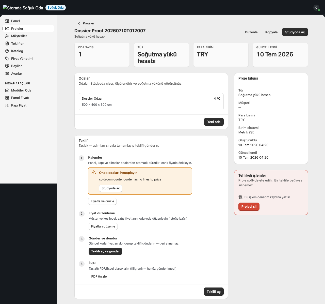The image size is (325, 304).
Task: Click the '4 °C' temperature value
Action: tap(217, 99)
